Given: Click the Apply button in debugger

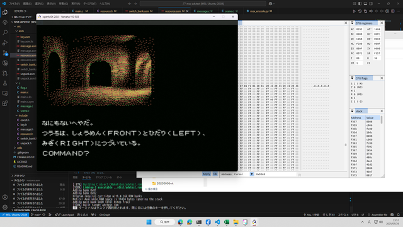Looking at the screenshot, I should coord(207,174).
